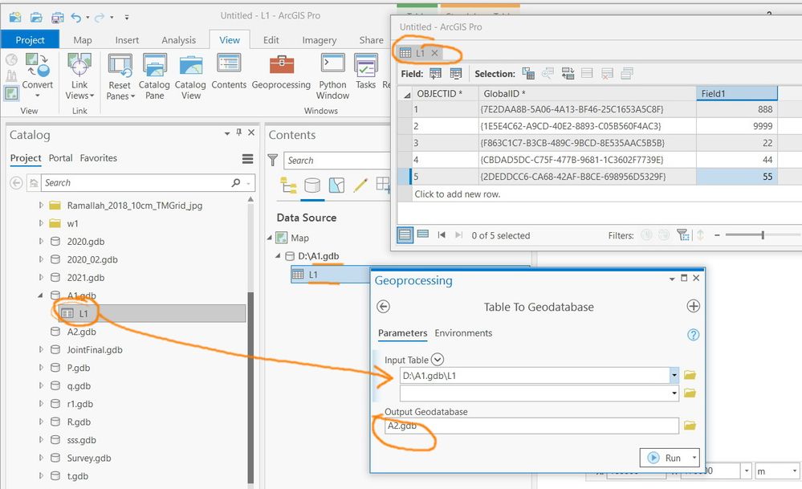Click the Catalog pane vertical scrollbar
Viewport: 802px width, 489px height.
(250, 388)
